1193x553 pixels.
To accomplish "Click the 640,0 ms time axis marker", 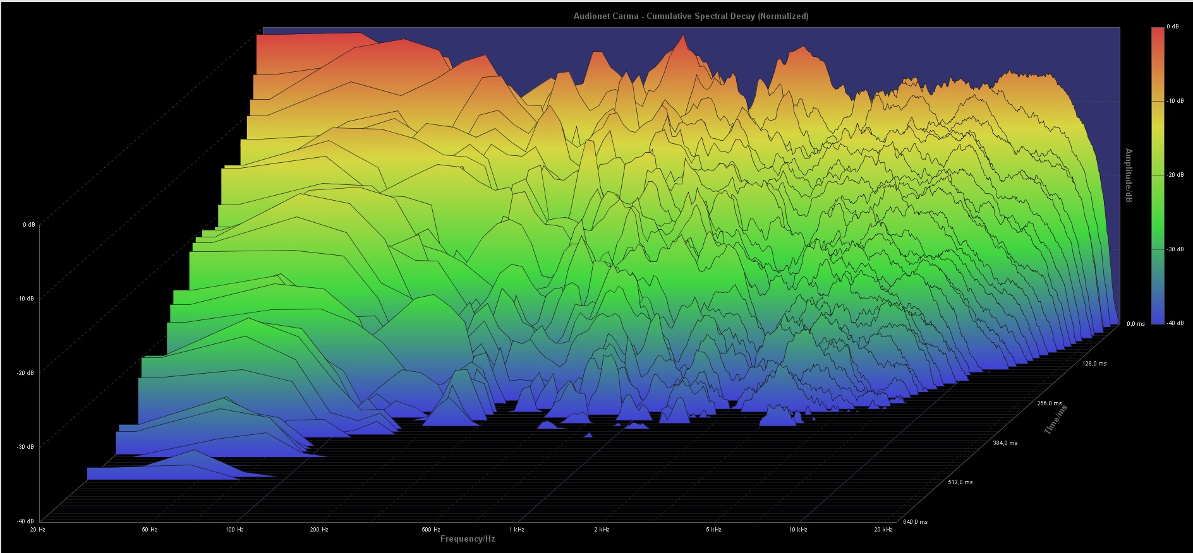I will point(915,522).
